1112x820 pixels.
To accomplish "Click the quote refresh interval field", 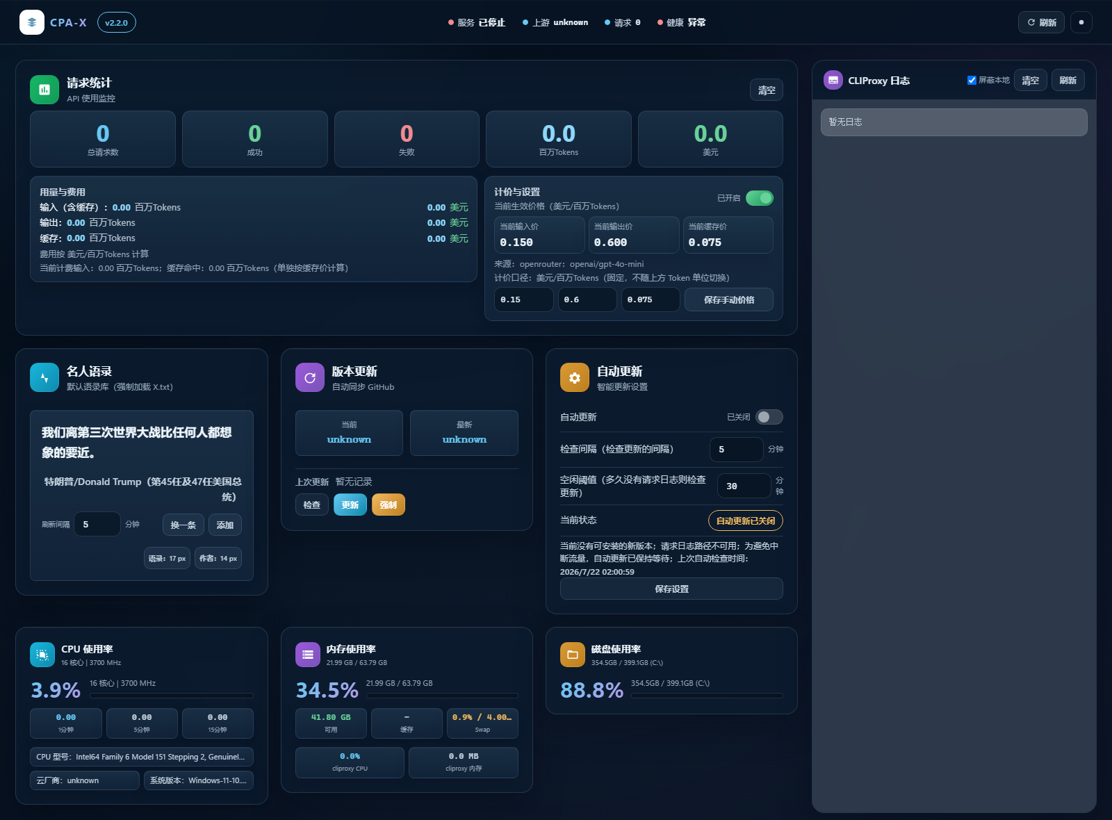I will tap(97, 524).
